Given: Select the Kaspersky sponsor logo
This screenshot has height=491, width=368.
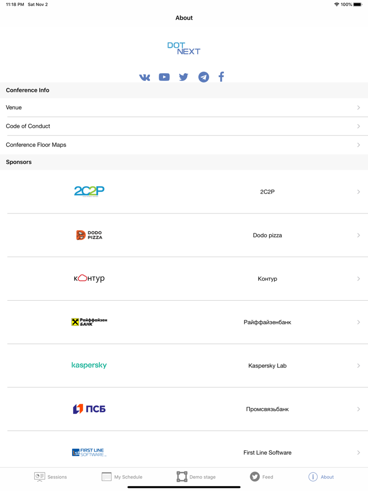Looking at the screenshot, I should [x=89, y=365].
